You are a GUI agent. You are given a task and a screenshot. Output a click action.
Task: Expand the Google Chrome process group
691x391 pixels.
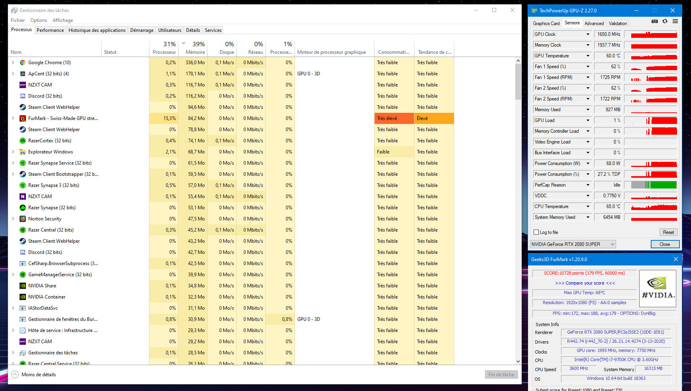pos(13,63)
